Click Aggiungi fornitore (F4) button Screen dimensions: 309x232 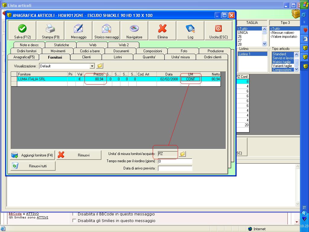click(x=33, y=155)
